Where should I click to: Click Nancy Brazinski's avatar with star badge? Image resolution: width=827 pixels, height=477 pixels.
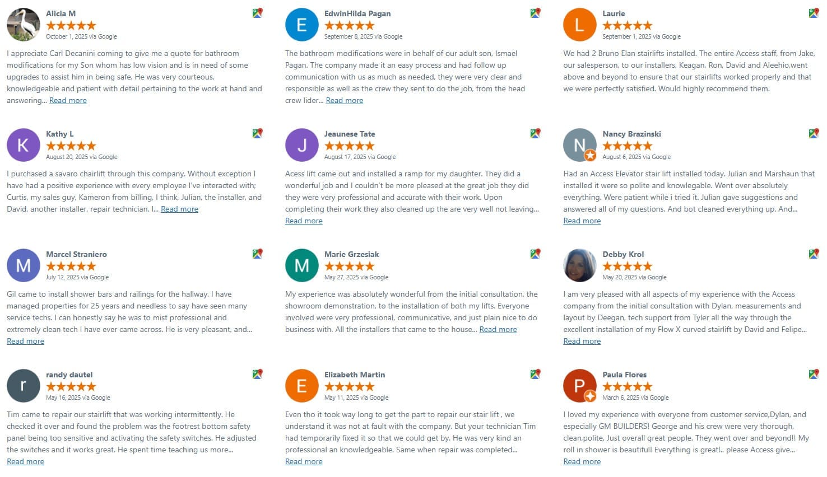click(579, 145)
